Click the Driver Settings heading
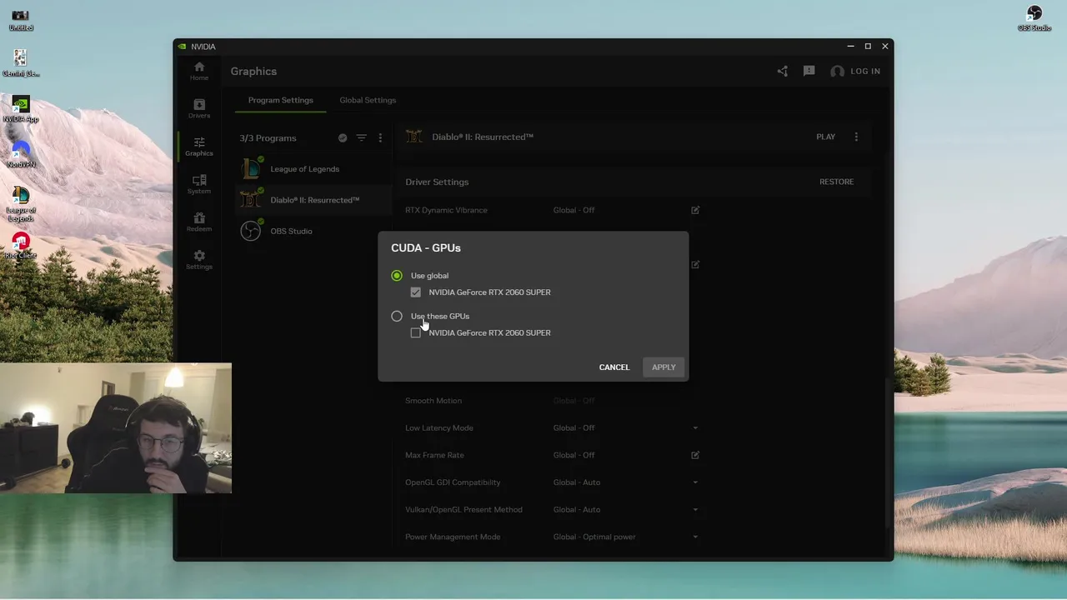 (437, 182)
